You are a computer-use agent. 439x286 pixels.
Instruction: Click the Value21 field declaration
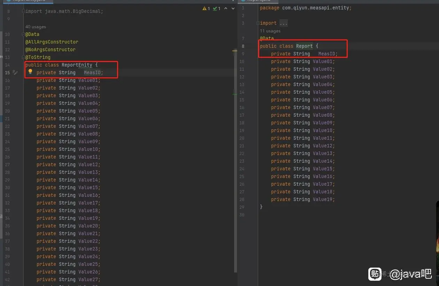[68, 233]
